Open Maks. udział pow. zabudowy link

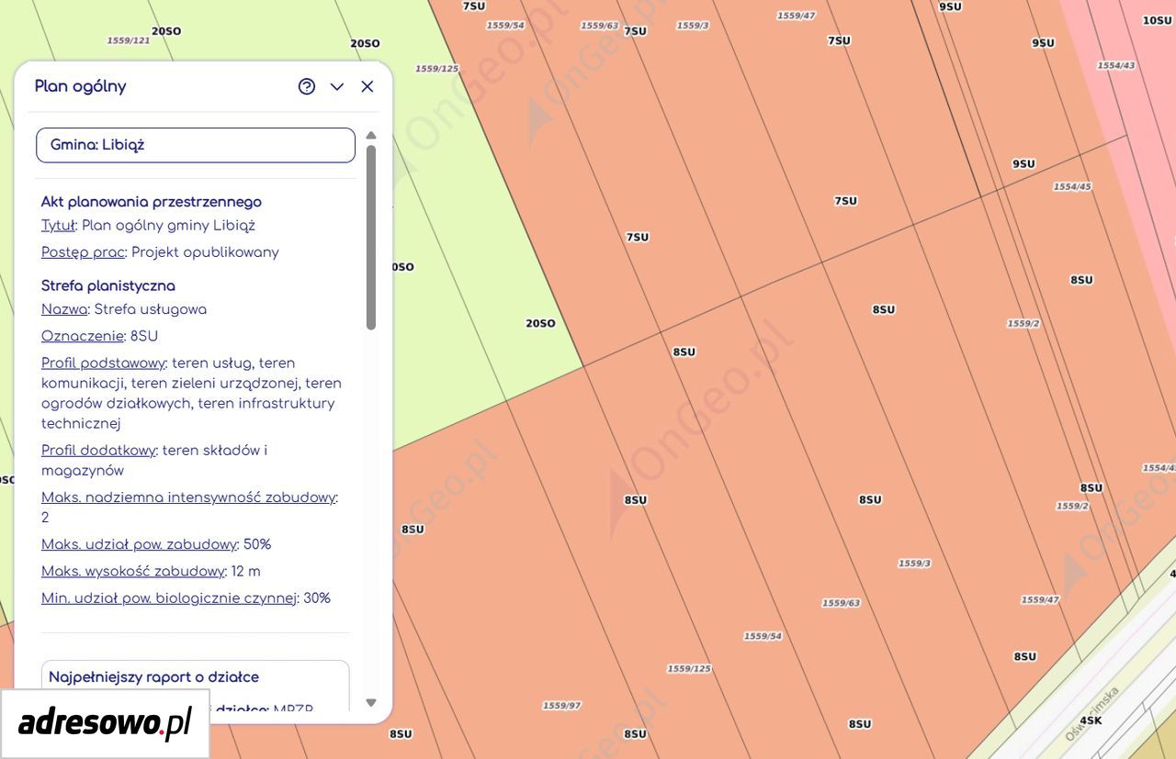[139, 544]
